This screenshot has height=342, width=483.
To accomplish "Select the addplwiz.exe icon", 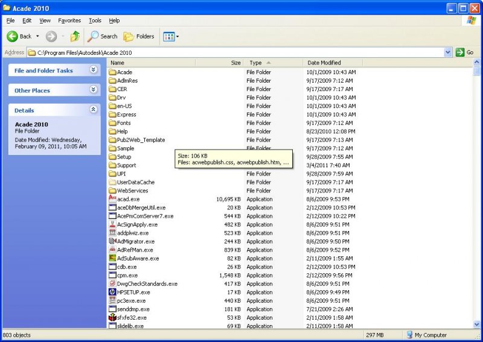I will click(112, 233).
